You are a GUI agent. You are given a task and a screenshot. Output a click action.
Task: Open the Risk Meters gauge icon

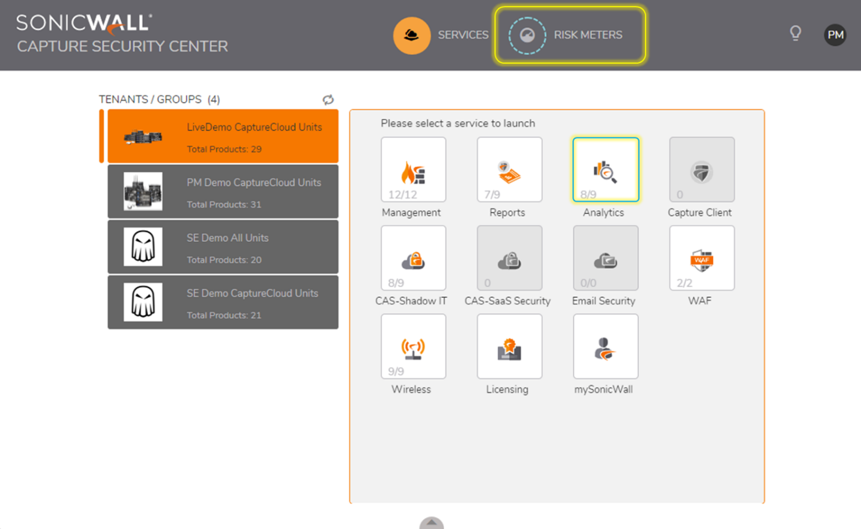point(527,36)
